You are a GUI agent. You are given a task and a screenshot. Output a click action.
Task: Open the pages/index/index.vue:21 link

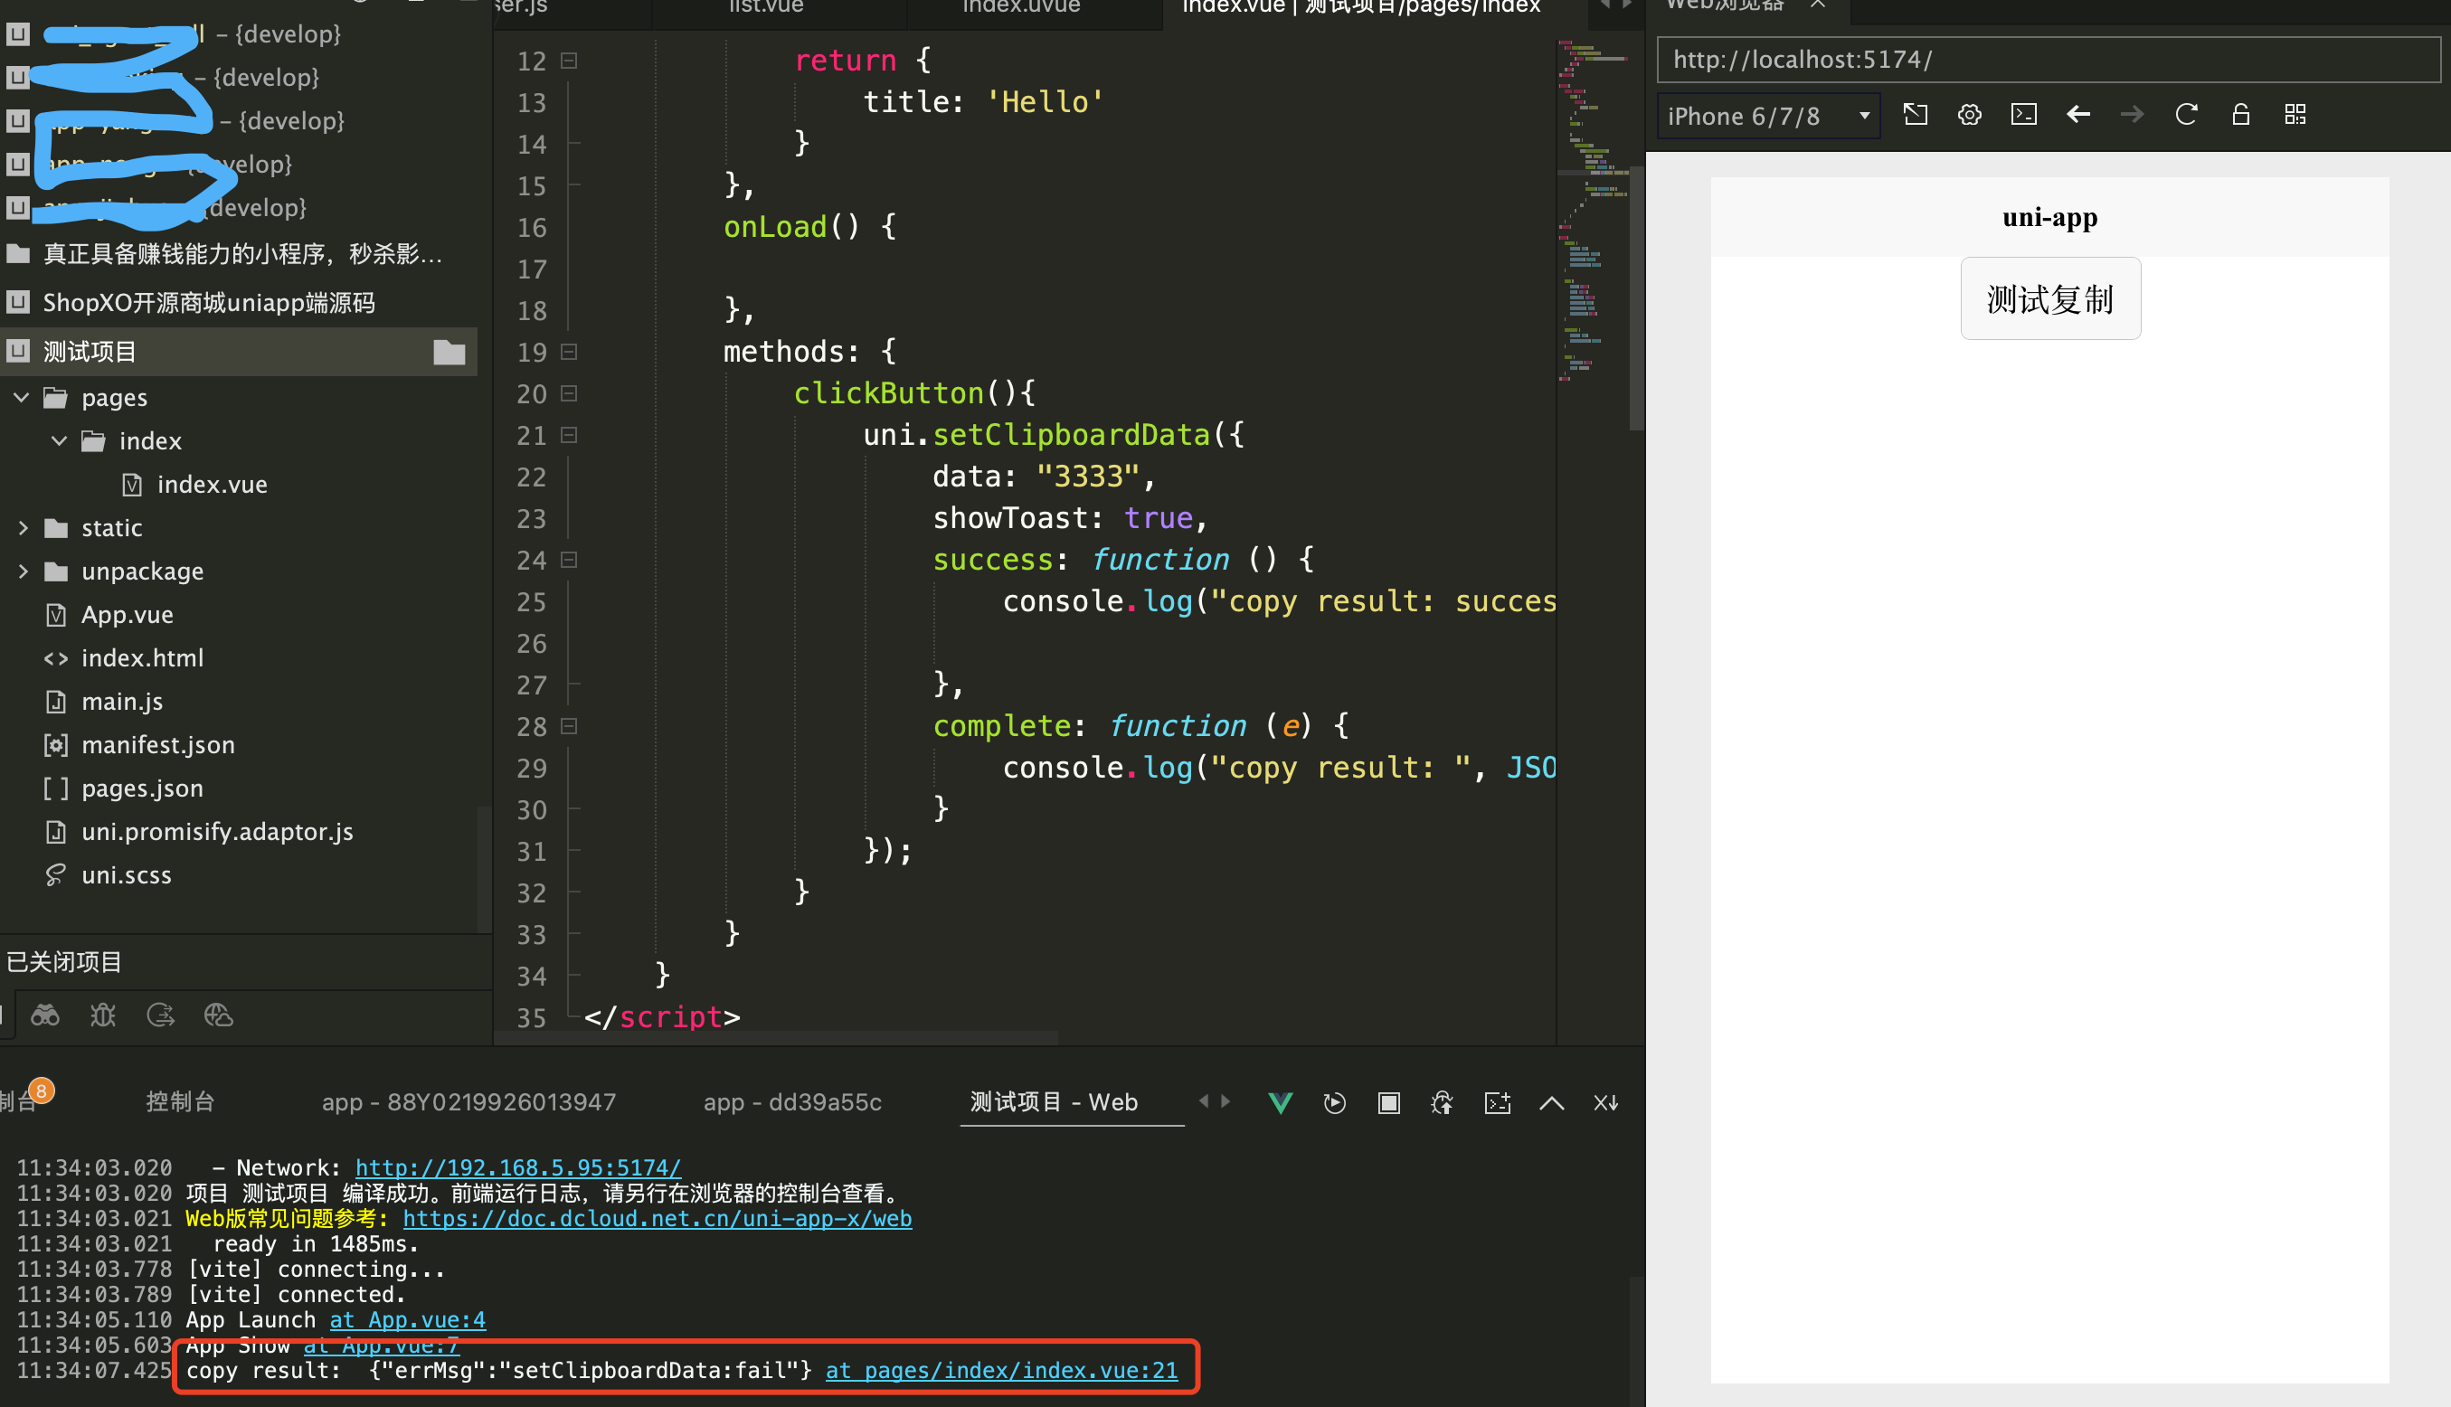(1001, 1370)
